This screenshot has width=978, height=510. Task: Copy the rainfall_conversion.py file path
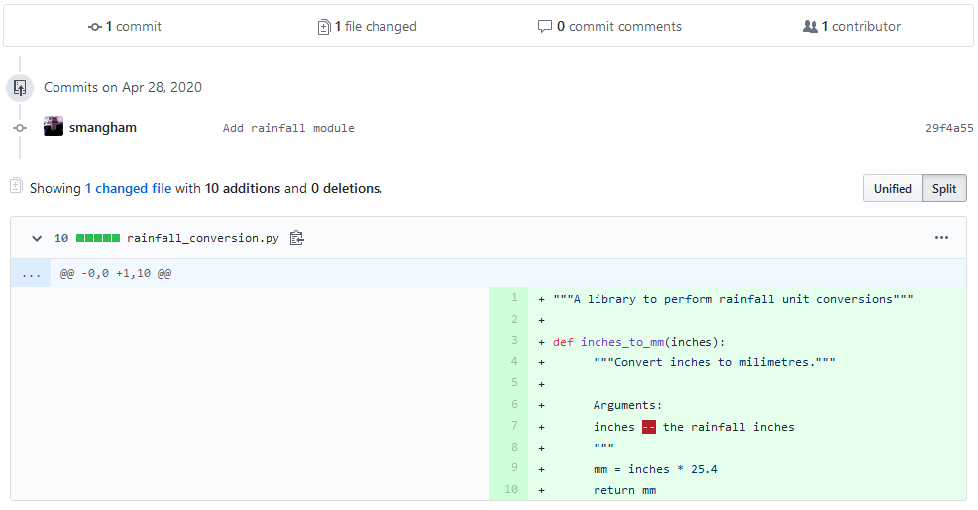(x=297, y=238)
